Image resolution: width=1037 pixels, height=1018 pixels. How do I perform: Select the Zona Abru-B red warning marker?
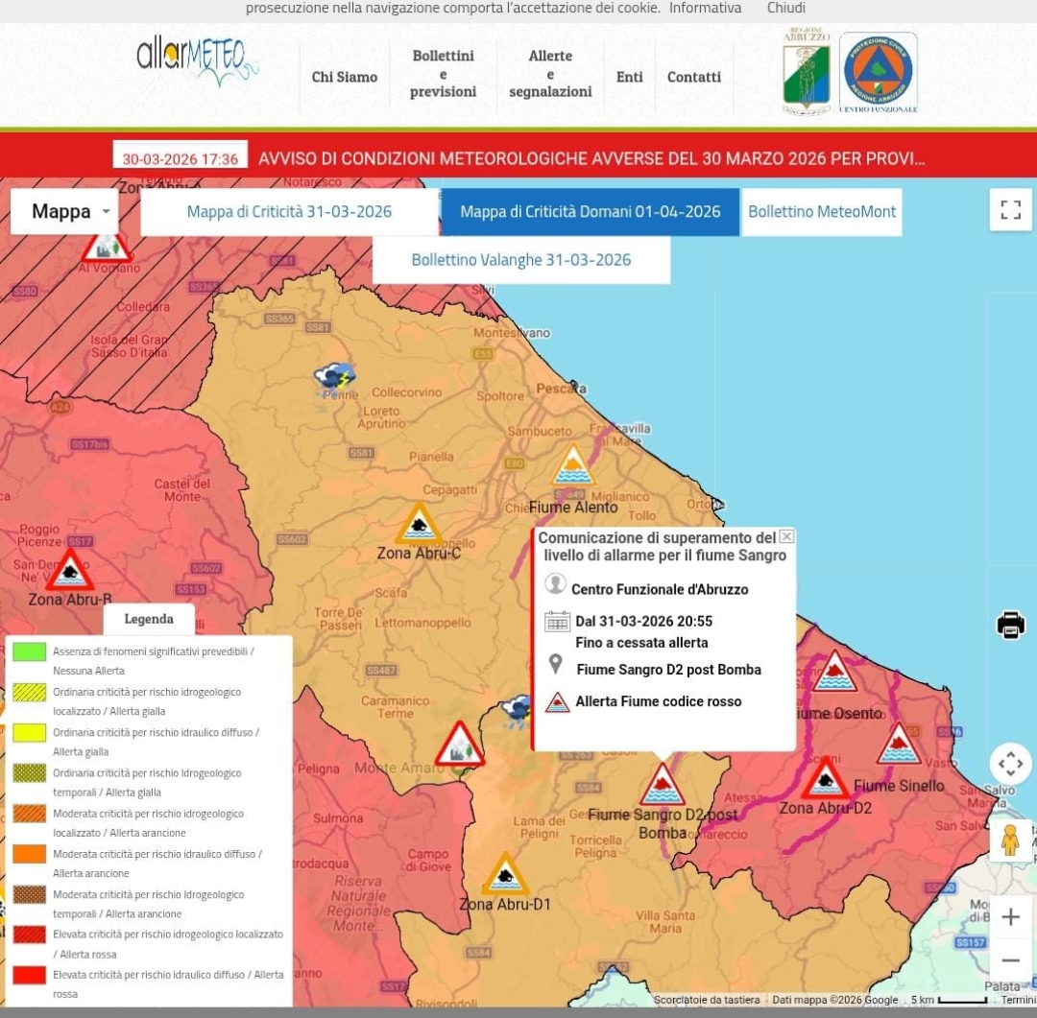pyautogui.click(x=70, y=570)
